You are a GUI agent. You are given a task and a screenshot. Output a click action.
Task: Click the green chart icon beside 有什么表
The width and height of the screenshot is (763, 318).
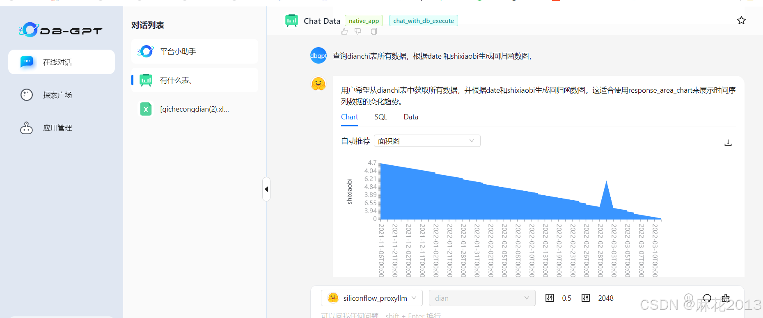[x=146, y=80]
